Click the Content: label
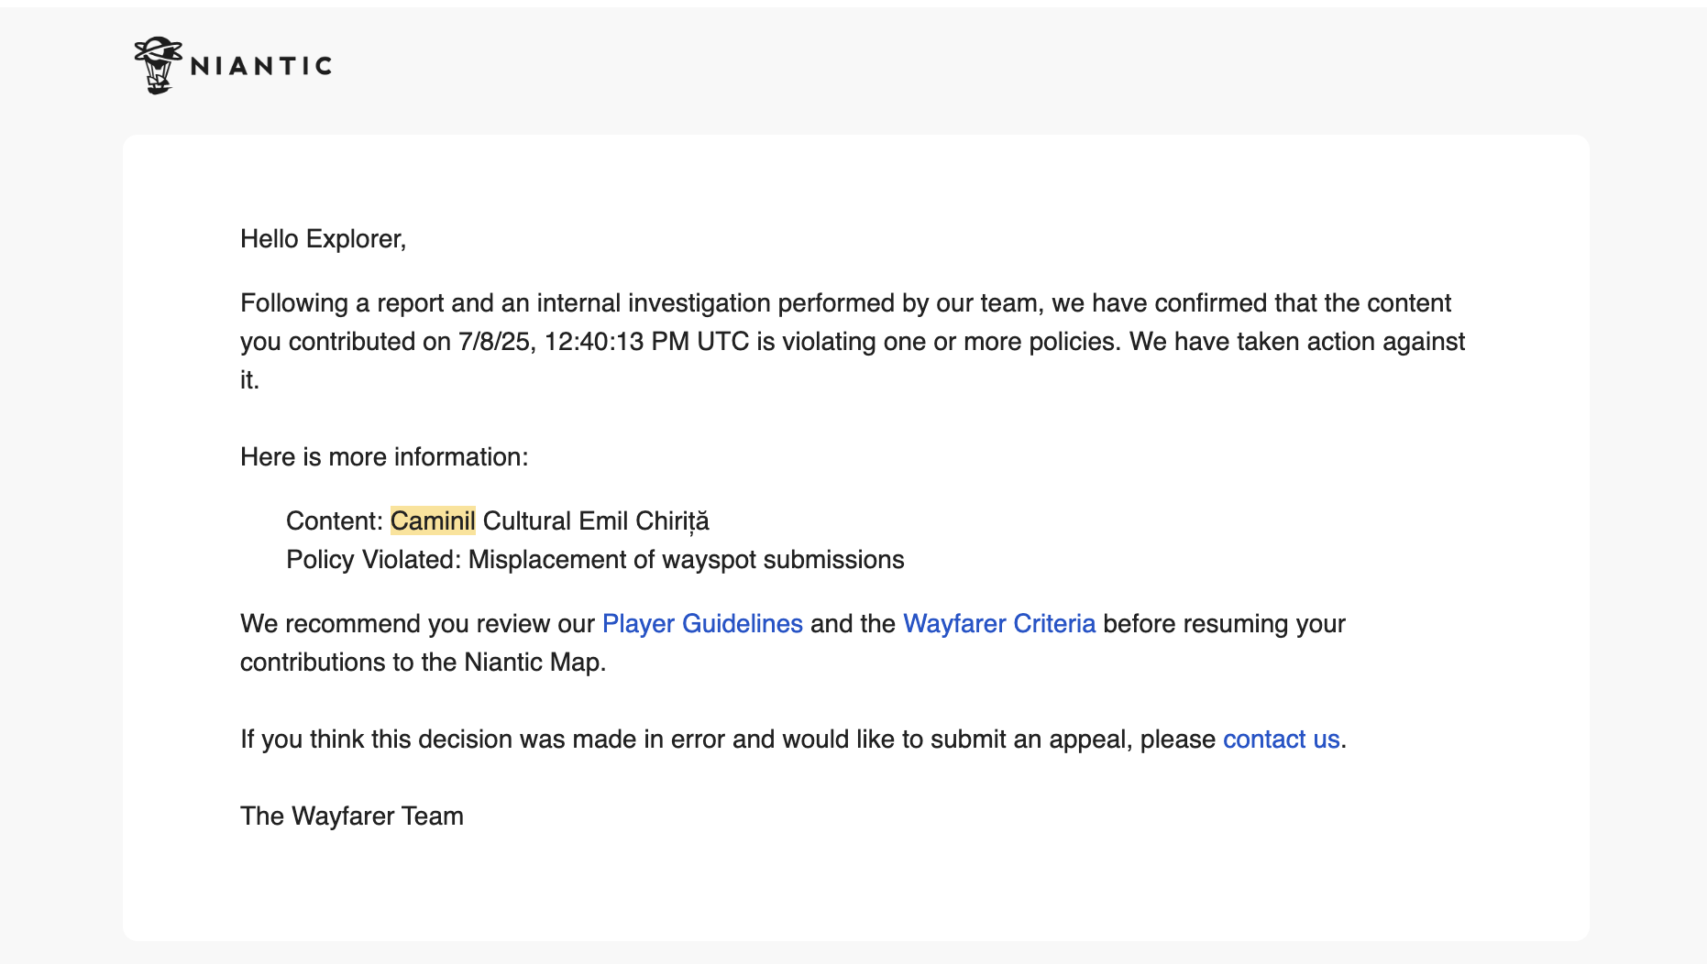This screenshot has width=1707, height=964. 334,521
